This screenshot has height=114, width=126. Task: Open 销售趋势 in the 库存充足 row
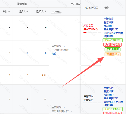[x=109, y=105]
